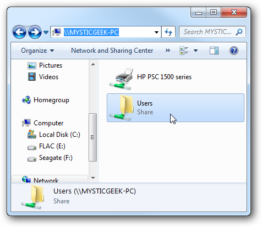The width and height of the screenshot is (262, 227).
Task: Open the Organize menu
Action: point(37,51)
